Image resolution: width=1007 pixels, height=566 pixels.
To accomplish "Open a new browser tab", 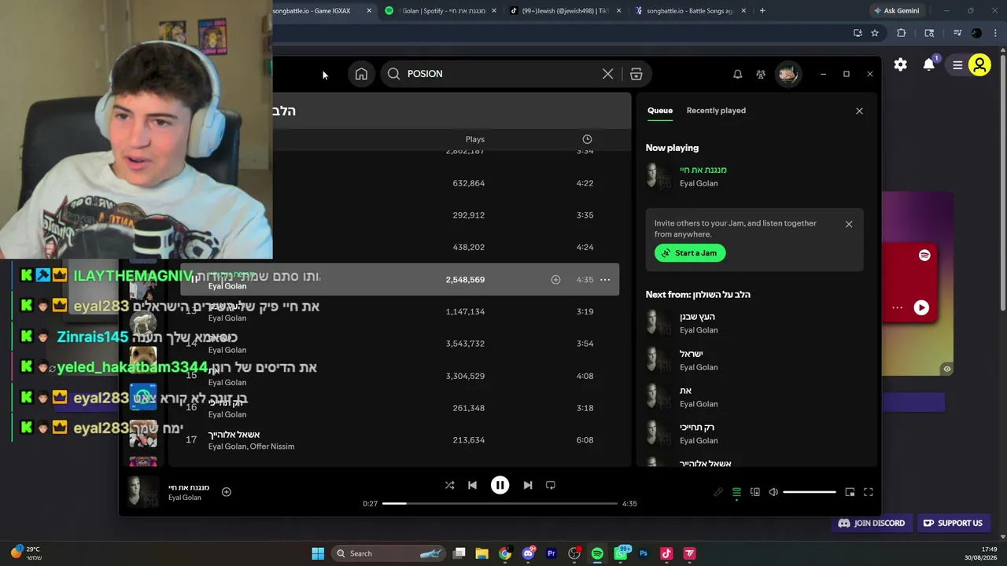I will [x=762, y=11].
